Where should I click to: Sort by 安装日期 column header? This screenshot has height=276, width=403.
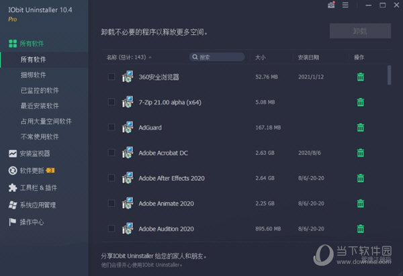tap(308, 57)
